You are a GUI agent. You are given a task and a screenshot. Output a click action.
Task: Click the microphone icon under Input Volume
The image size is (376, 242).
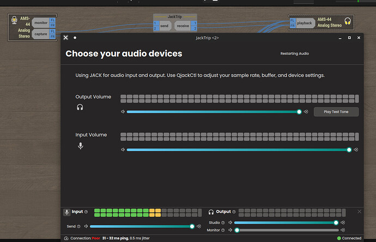point(81,146)
